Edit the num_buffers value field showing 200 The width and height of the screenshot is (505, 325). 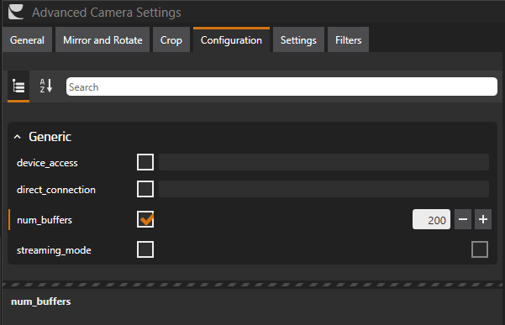pyautogui.click(x=431, y=219)
